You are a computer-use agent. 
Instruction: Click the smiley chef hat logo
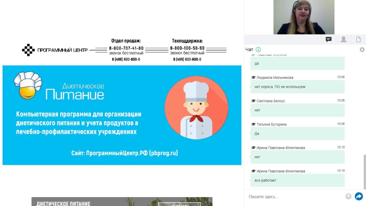click(x=28, y=85)
